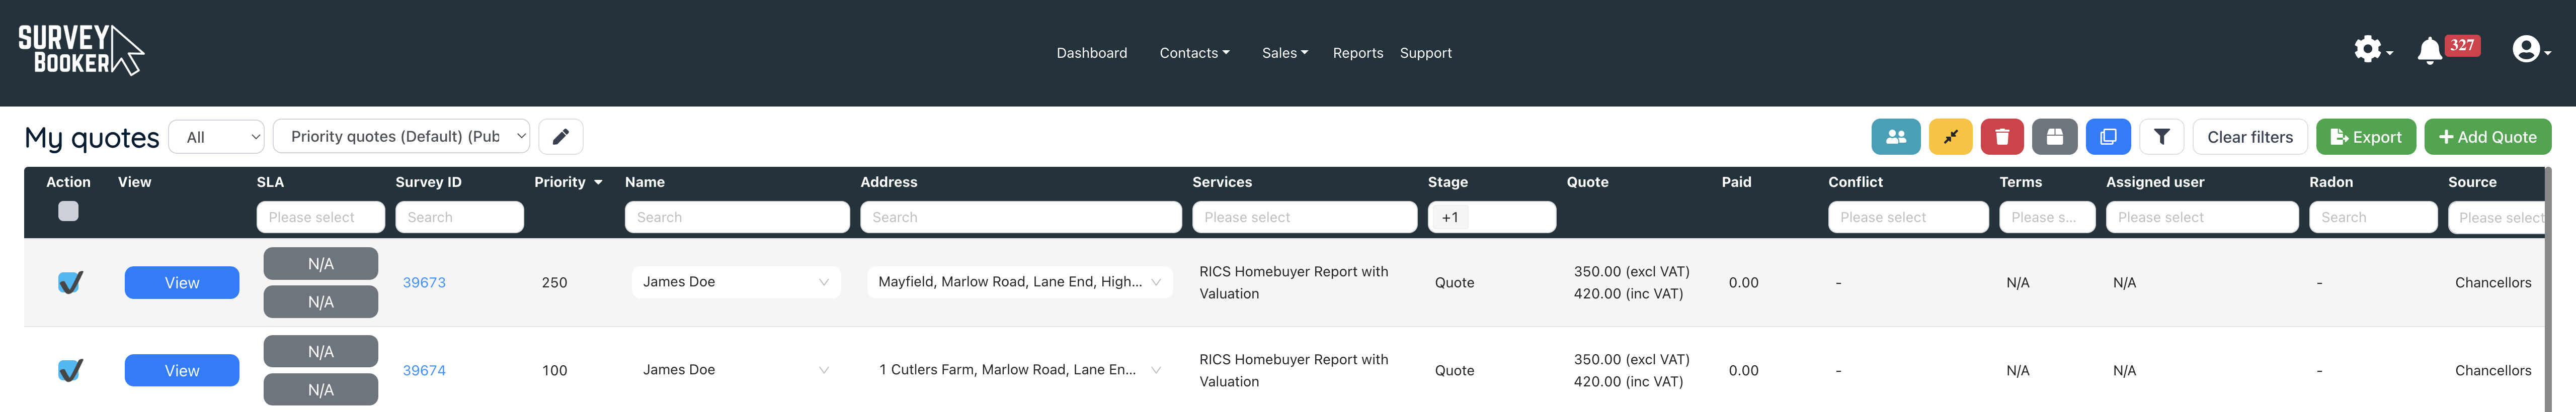This screenshot has width=2576, height=412.
Task: Uncheck the checkbox for survey 39674
Action: tap(69, 370)
